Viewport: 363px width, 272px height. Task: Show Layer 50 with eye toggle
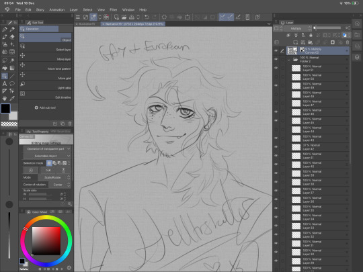click(276, 77)
